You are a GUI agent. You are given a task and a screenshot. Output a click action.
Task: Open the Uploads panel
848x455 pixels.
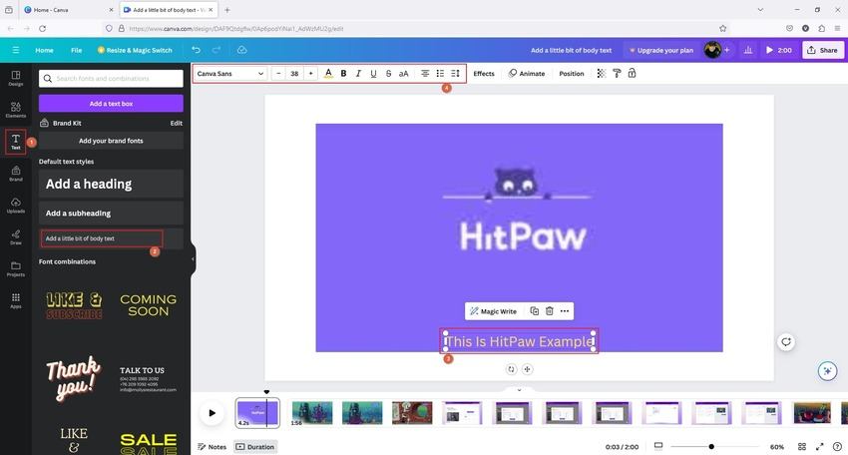point(16,206)
